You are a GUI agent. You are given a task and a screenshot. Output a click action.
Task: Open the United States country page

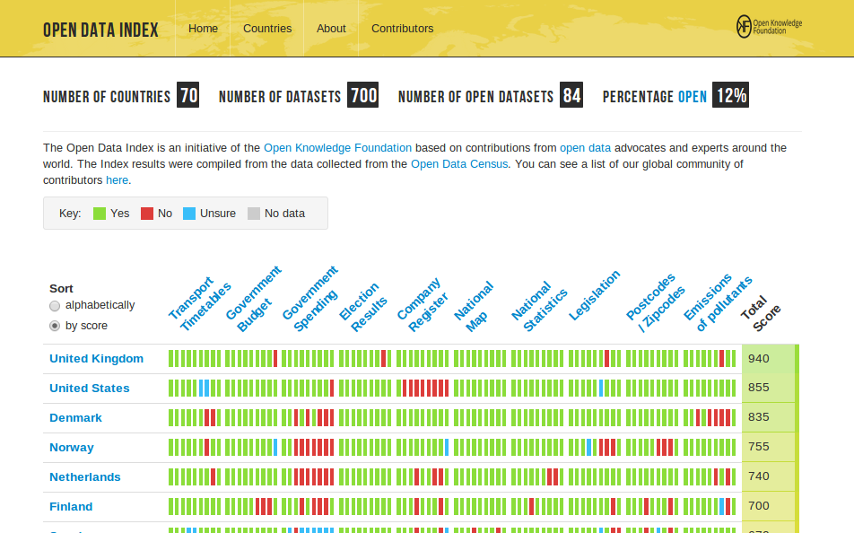[x=90, y=388]
